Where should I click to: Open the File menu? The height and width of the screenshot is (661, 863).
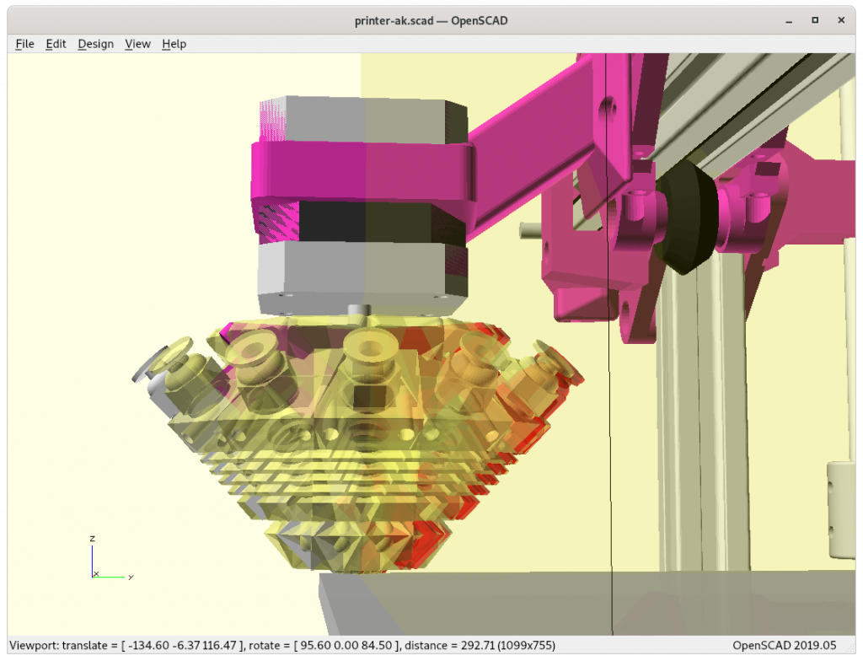click(24, 44)
